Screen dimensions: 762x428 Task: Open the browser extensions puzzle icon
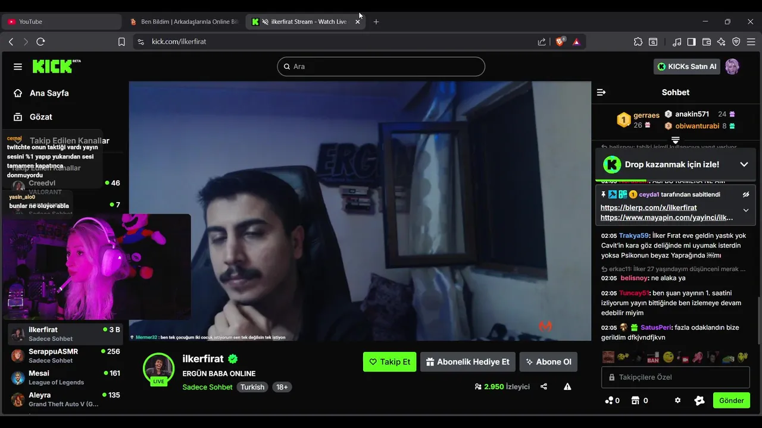638,42
